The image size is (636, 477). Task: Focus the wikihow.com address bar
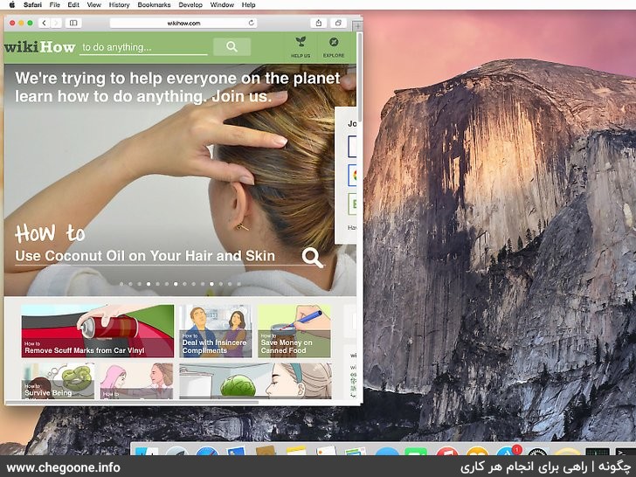pos(183,23)
